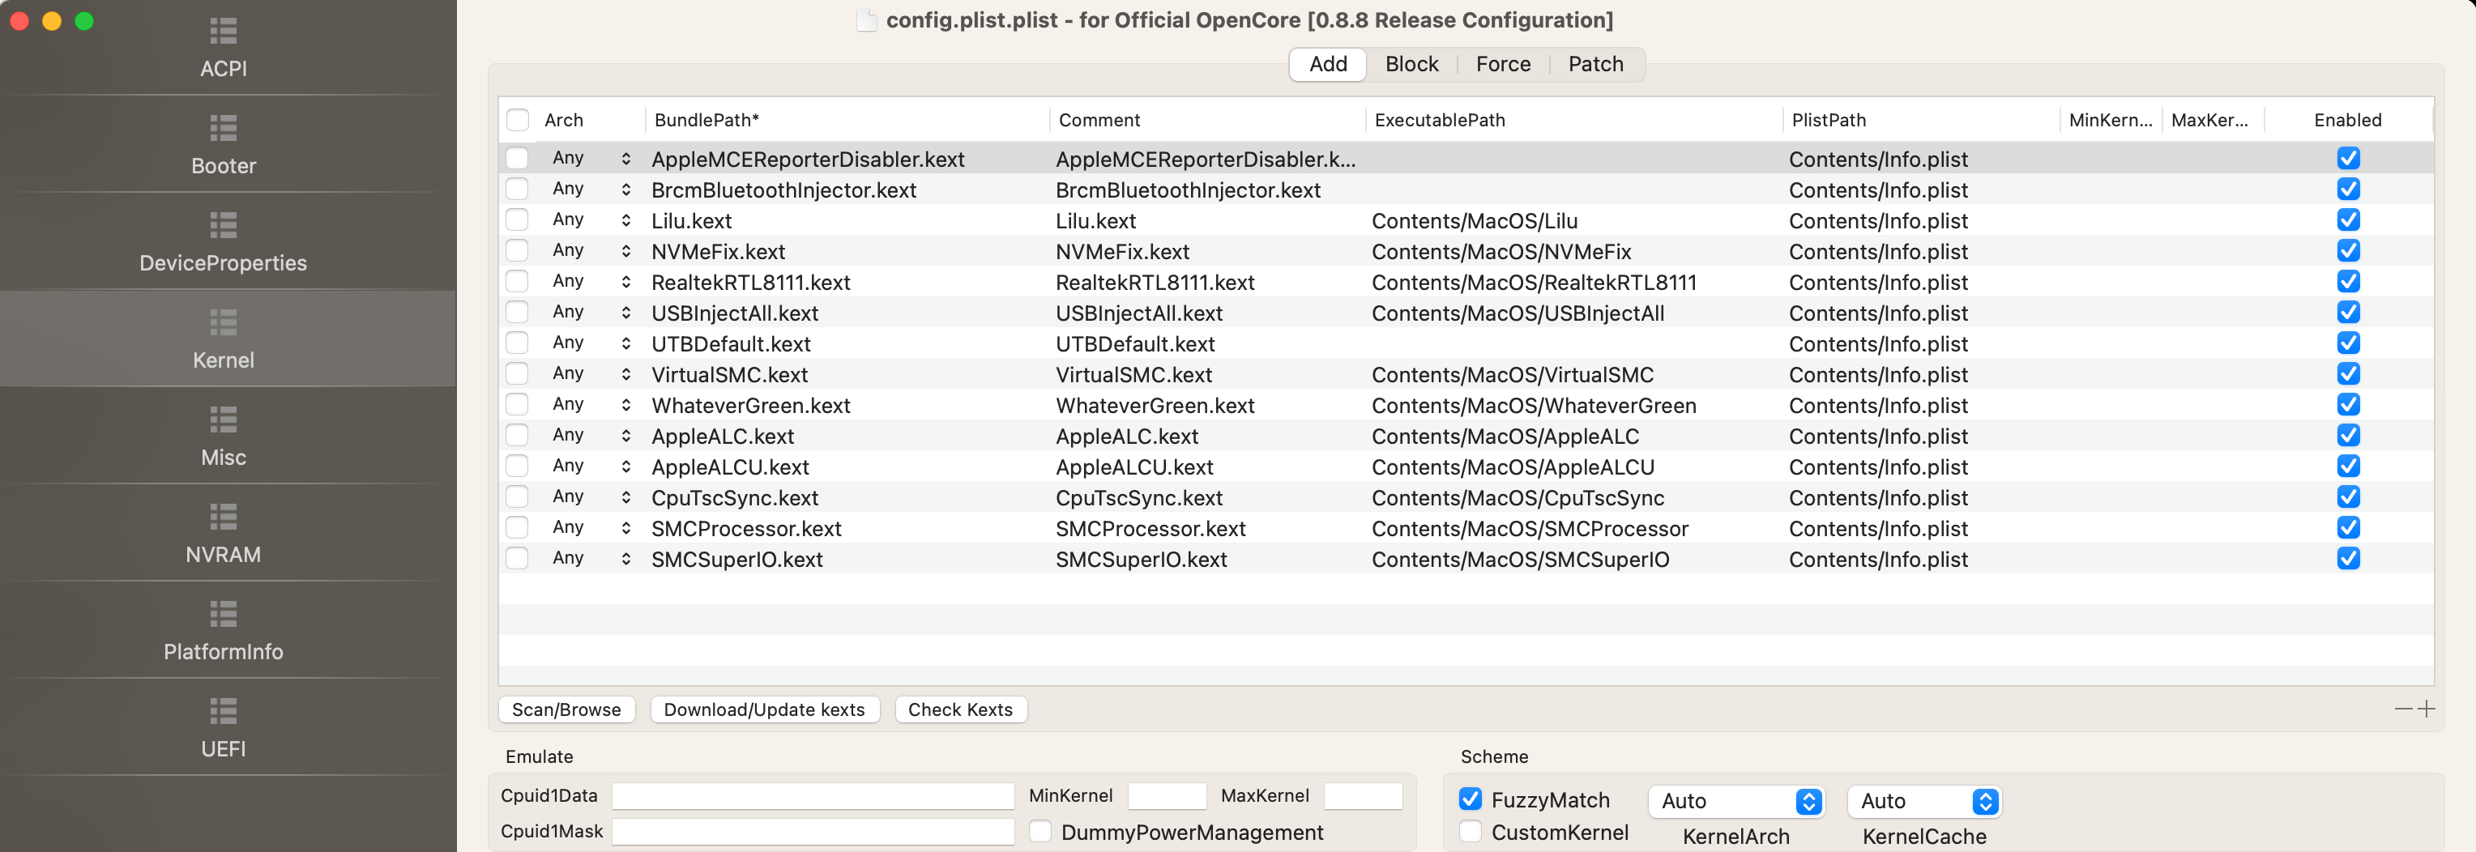Disable the Enabled checkbox for SMCProcessor.kext
Screen dimensions: 2476x852
[x=2347, y=527]
